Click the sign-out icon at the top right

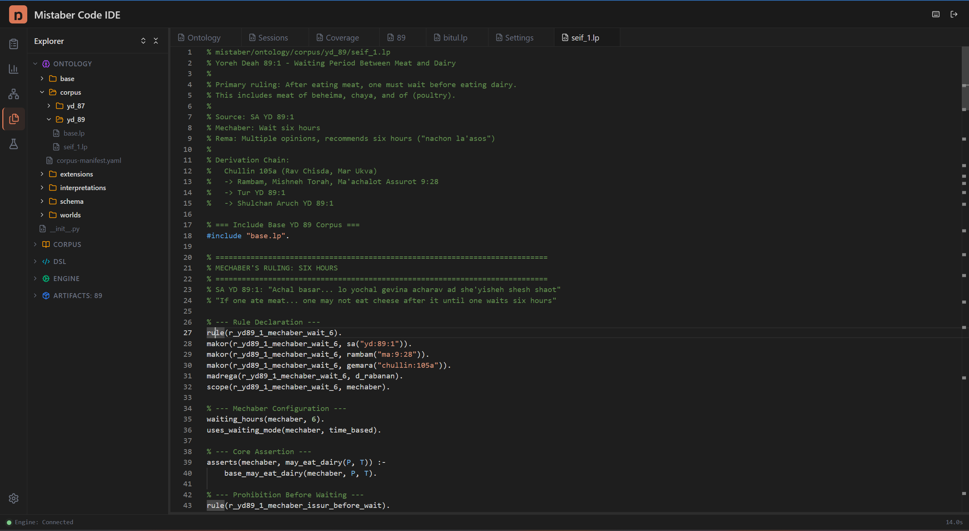954,14
